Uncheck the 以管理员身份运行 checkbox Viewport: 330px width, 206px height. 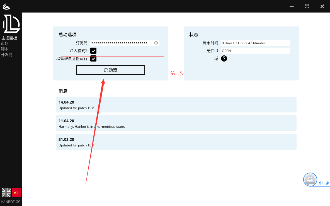93,58
